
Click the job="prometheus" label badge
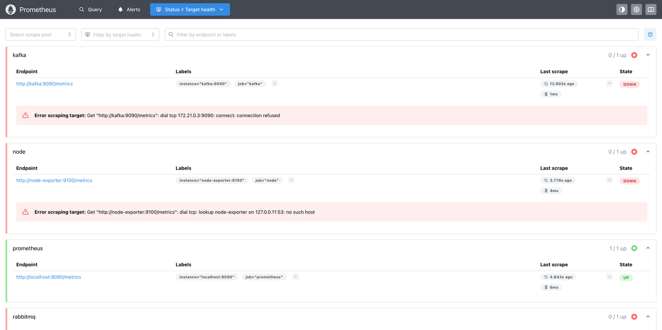click(x=264, y=277)
